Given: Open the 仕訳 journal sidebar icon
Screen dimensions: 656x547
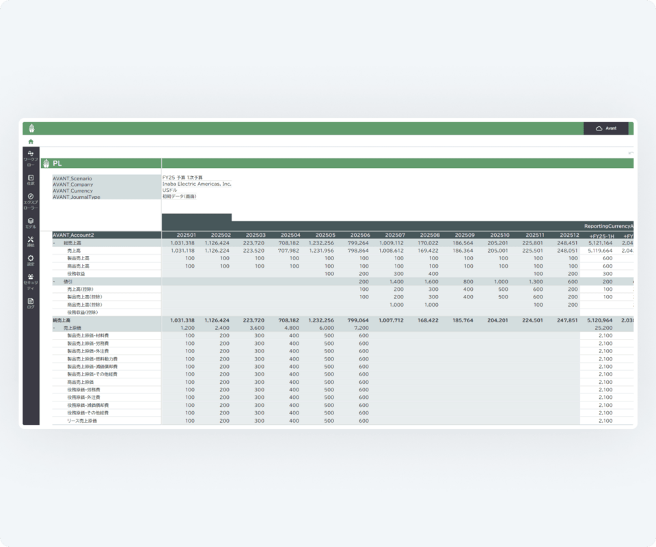Looking at the screenshot, I should pos(31,180).
